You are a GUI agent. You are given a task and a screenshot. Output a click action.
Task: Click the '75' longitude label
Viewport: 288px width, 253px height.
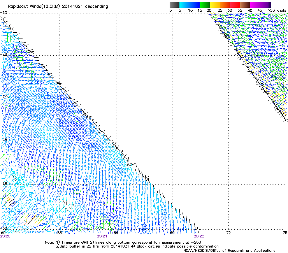[x=285, y=233]
